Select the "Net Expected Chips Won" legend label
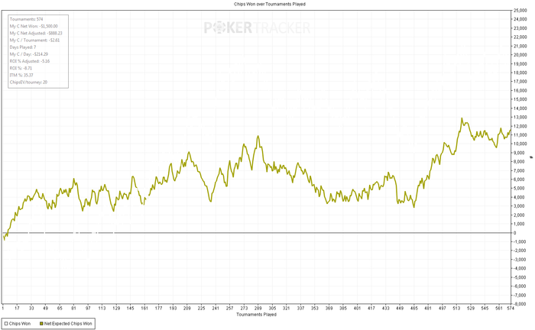Screen dimensions: 535x330 [68, 324]
